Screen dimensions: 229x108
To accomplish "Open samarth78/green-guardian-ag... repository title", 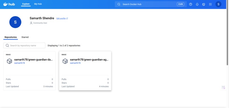I will coord(89,60).
